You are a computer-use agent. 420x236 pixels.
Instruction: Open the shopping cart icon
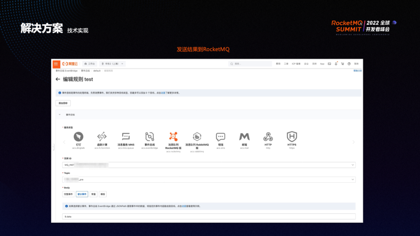tap(342, 64)
